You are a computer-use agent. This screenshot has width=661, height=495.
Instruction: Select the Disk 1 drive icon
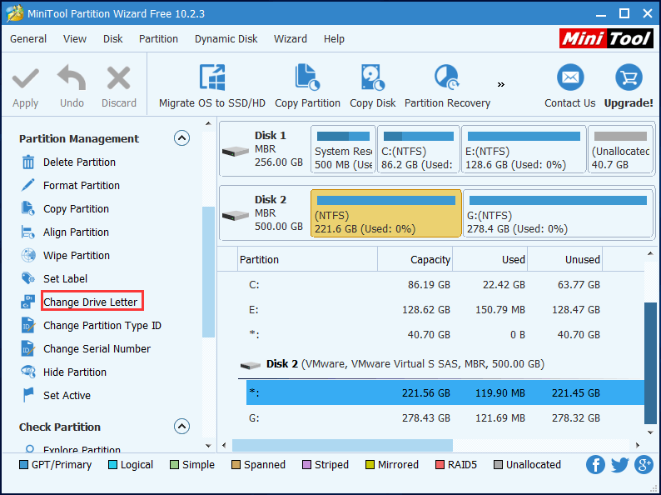coord(236,151)
